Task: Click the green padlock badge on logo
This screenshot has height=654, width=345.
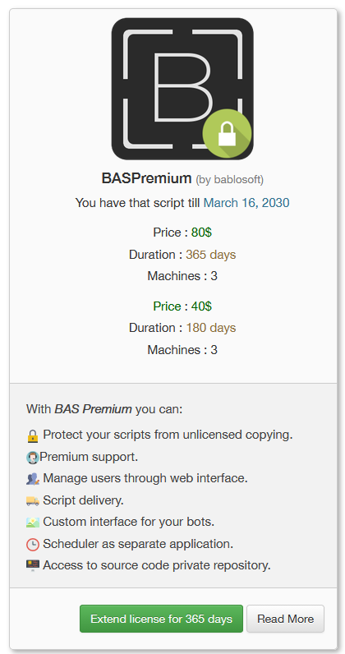Action: pyautogui.click(x=227, y=133)
